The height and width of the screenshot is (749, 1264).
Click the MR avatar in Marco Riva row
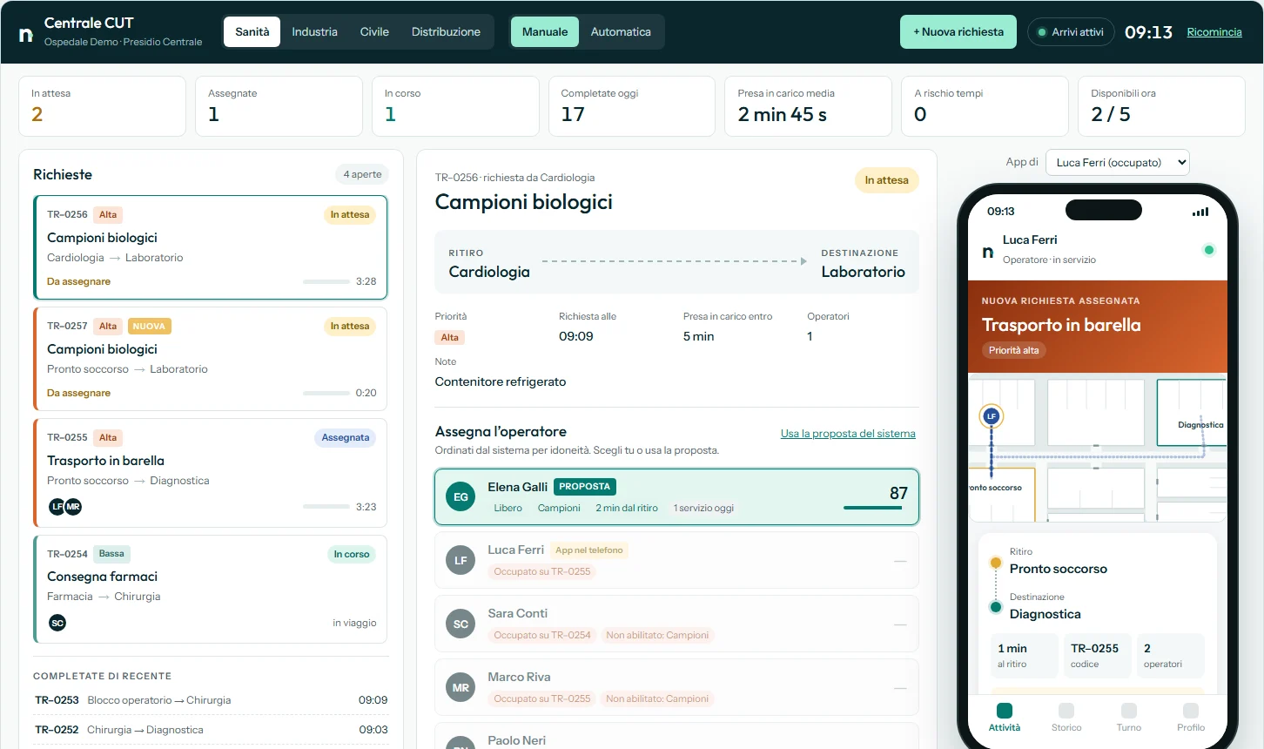461,687
